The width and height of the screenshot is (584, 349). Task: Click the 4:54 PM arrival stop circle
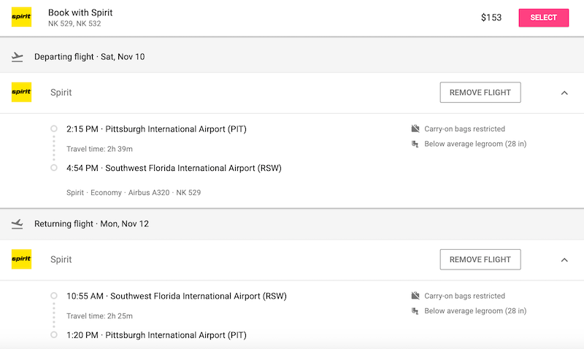pyautogui.click(x=54, y=168)
